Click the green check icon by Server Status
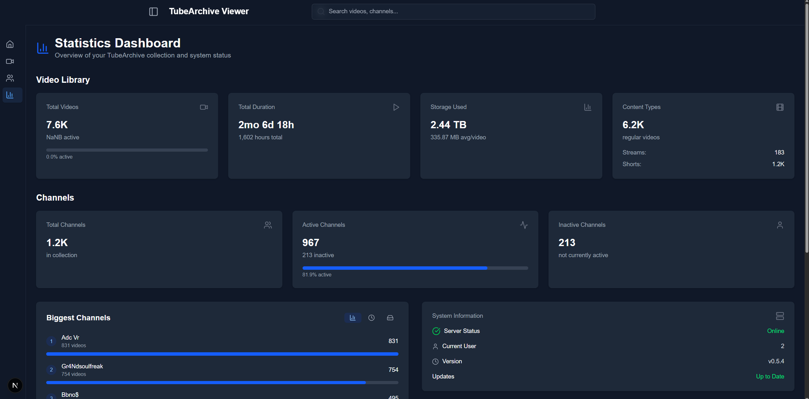 coord(436,331)
